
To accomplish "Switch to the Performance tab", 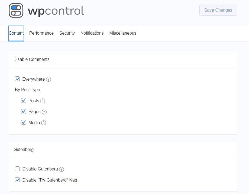I will tap(41, 33).
